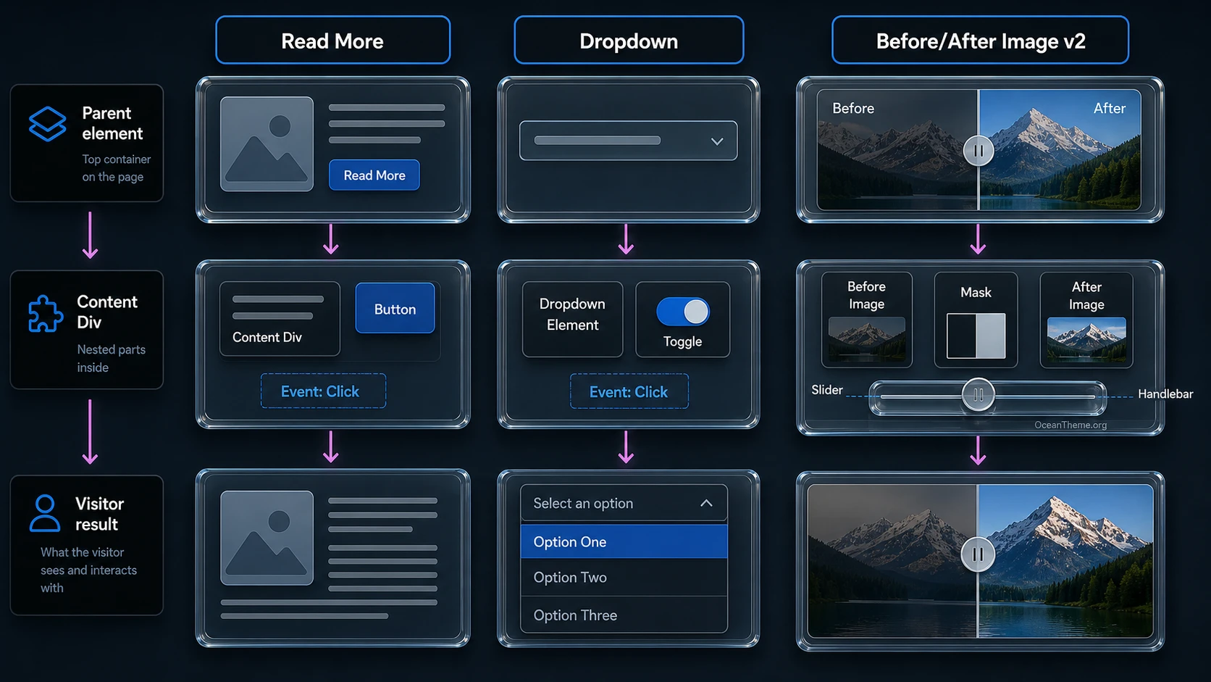1211x682 pixels.
Task: Click the Nested parts inside text
Action: 111,358
